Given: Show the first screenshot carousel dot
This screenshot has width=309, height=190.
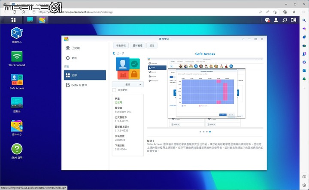Looking at the screenshot, I should click(x=200, y=132).
